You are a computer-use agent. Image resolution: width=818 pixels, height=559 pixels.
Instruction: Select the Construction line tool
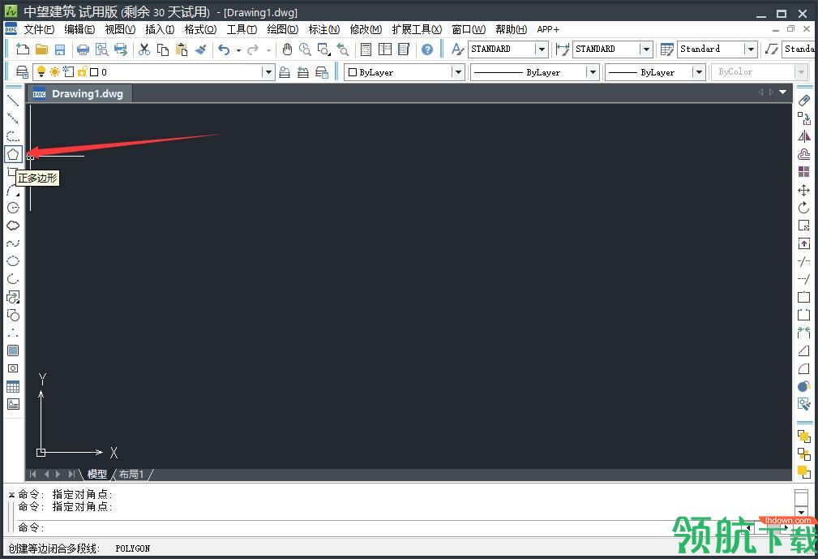pyautogui.click(x=13, y=118)
